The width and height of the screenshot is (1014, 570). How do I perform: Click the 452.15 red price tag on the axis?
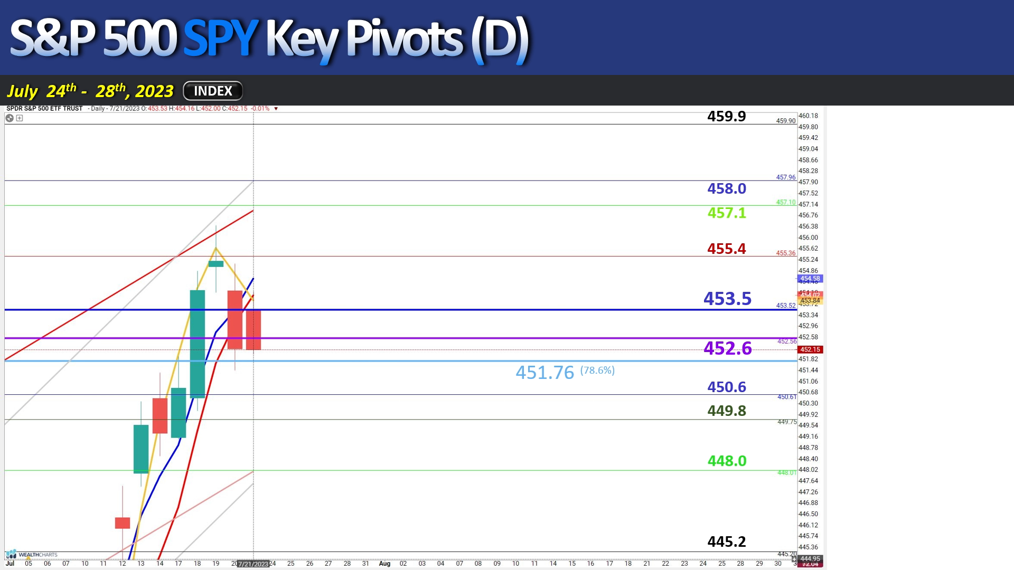pyautogui.click(x=810, y=349)
